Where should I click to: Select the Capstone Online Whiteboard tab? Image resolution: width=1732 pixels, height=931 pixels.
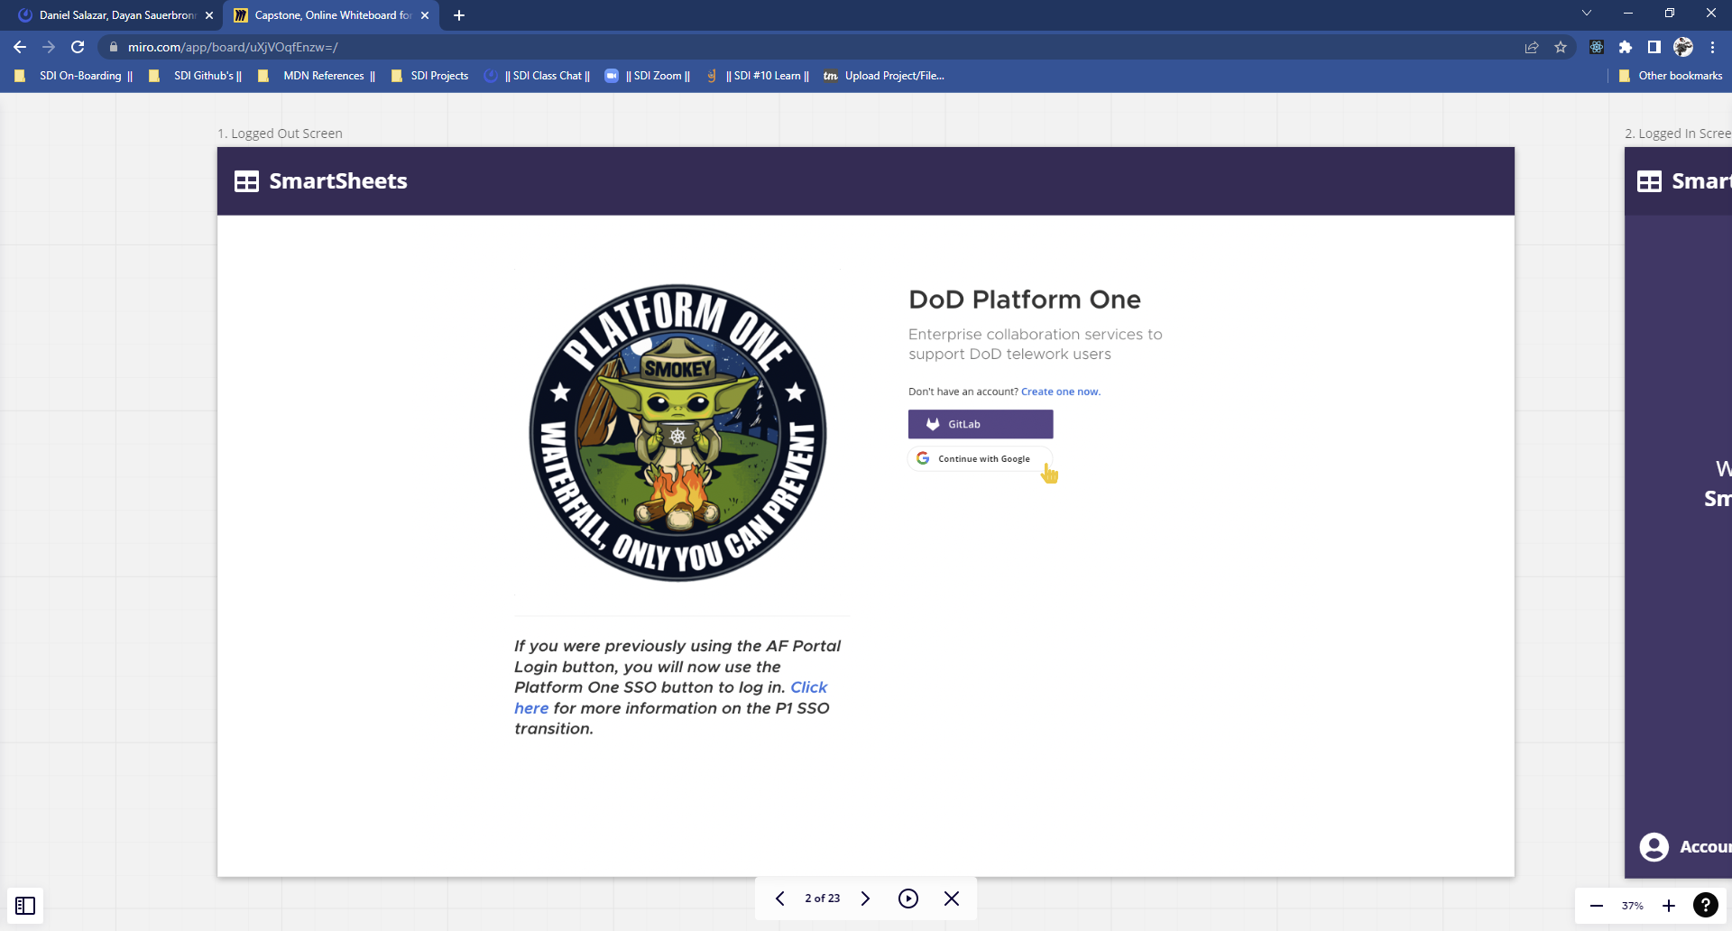click(x=332, y=15)
